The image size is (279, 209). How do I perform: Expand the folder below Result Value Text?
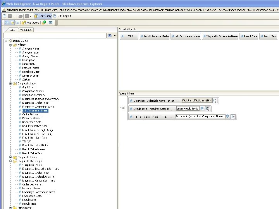(11, 157)
